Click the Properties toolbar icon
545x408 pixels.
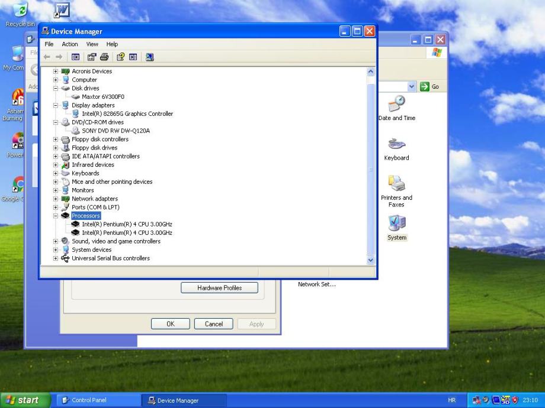(93, 57)
